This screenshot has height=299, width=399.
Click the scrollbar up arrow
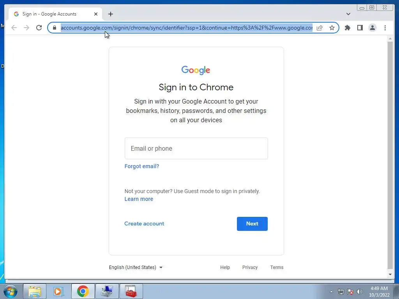coord(390,39)
